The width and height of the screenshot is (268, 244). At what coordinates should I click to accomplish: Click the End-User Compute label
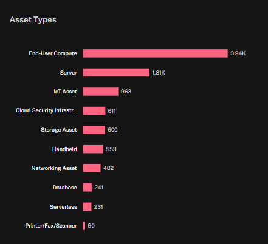tap(53, 53)
